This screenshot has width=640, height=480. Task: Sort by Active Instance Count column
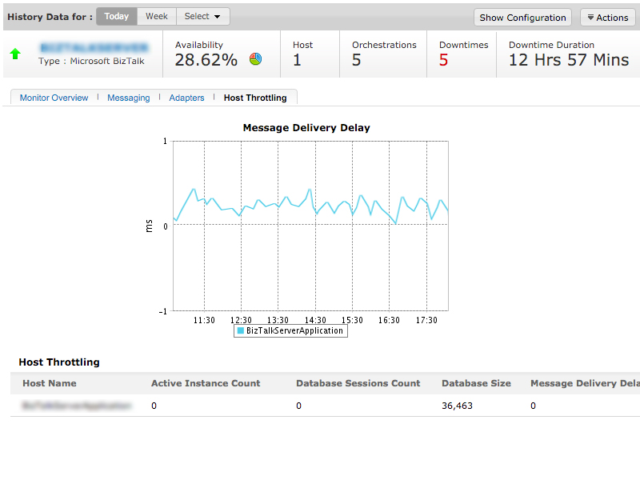[206, 383]
